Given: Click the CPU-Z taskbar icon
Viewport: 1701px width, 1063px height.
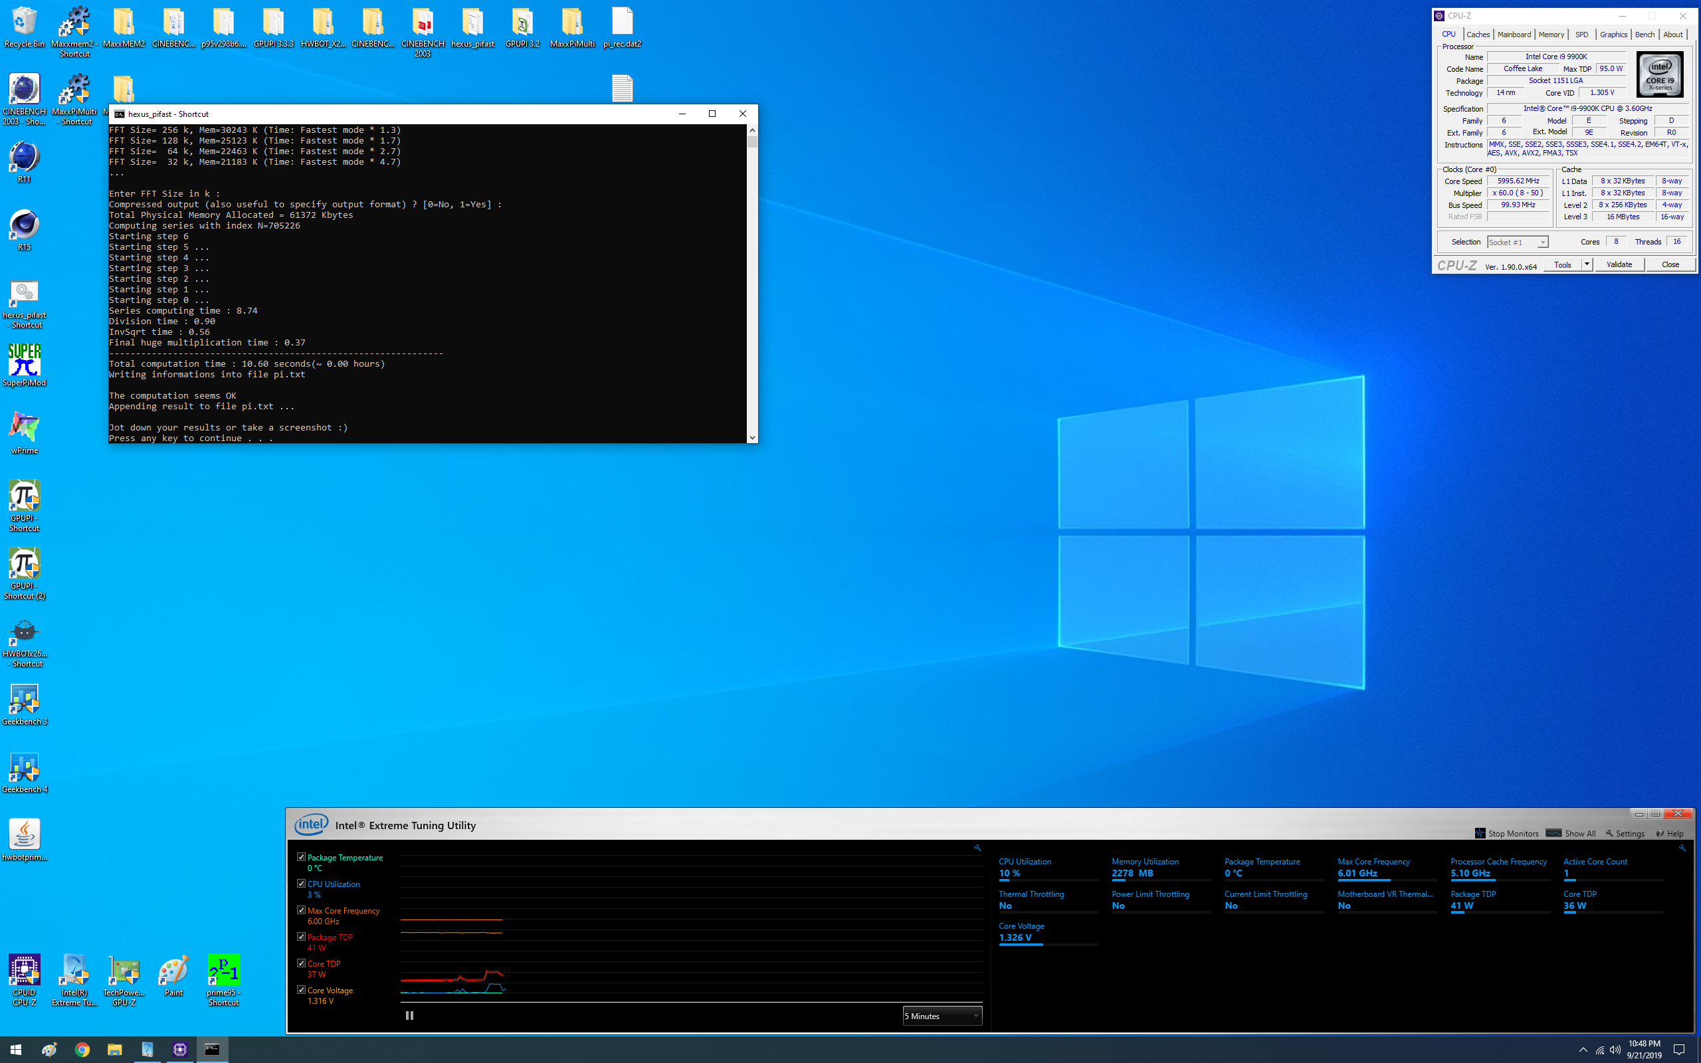Looking at the screenshot, I should click(x=180, y=1050).
